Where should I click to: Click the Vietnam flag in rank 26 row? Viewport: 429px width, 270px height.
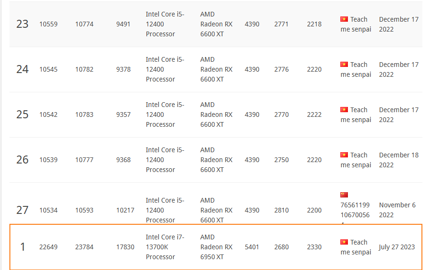point(344,155)
